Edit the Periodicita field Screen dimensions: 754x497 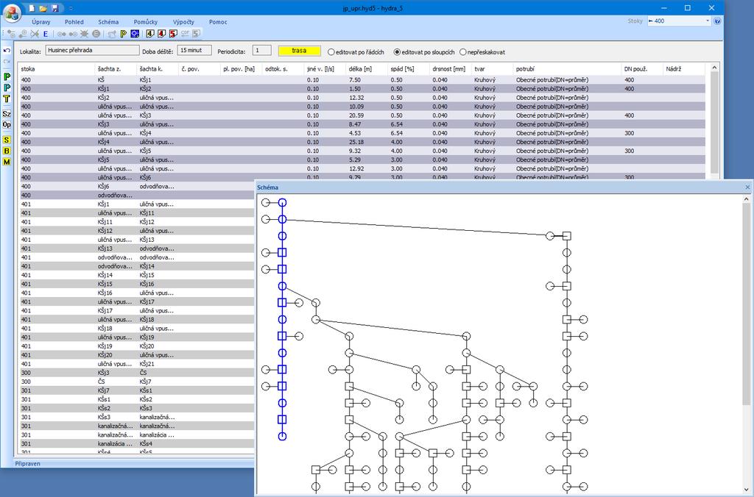click(261, 51)
